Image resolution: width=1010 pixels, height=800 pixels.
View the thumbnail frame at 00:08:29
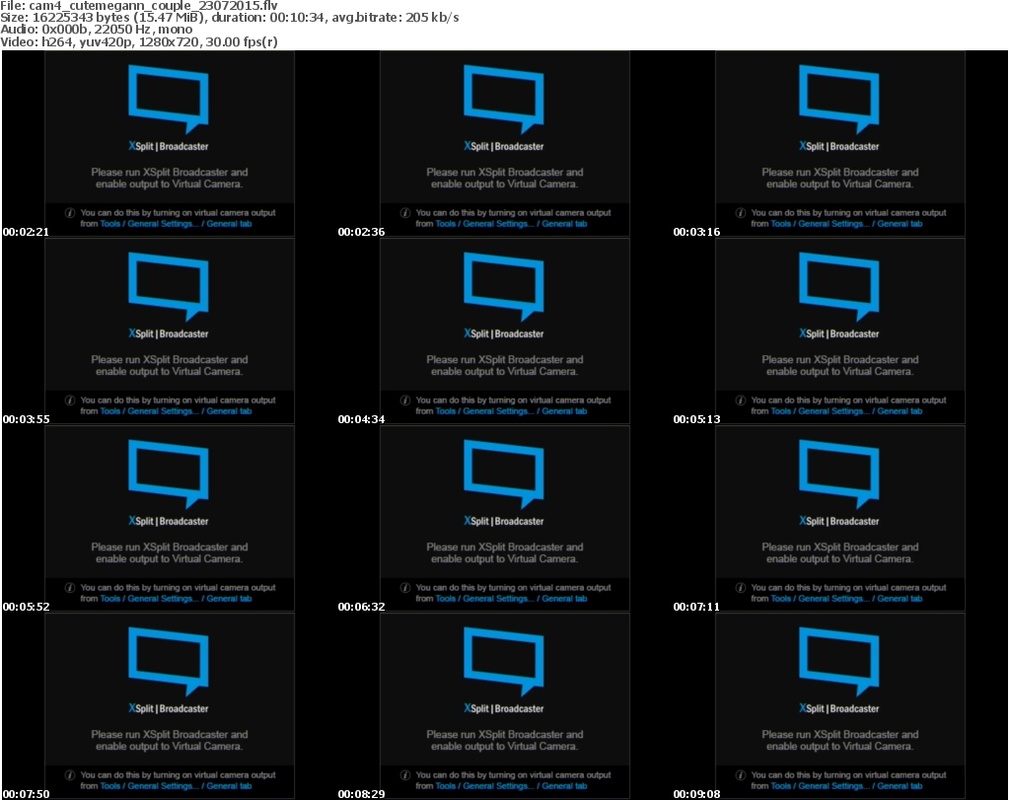tap(504, 706)
